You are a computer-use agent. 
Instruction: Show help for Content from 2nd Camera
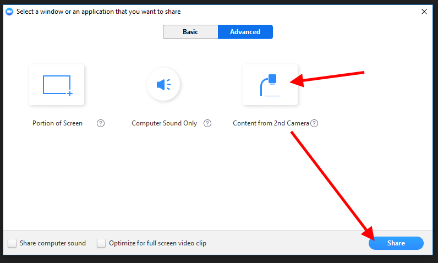coord(314,123)
